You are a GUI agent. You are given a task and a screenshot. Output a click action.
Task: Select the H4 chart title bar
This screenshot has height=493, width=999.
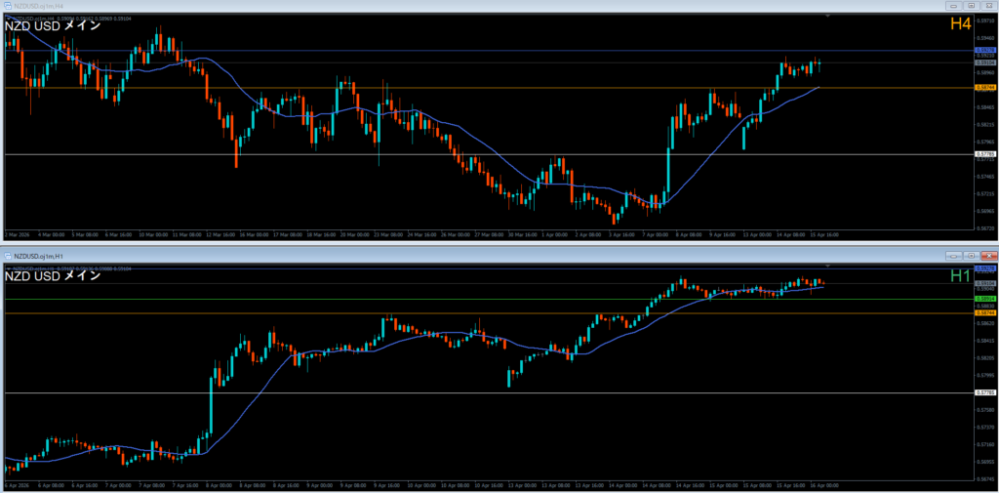[488, 6]
